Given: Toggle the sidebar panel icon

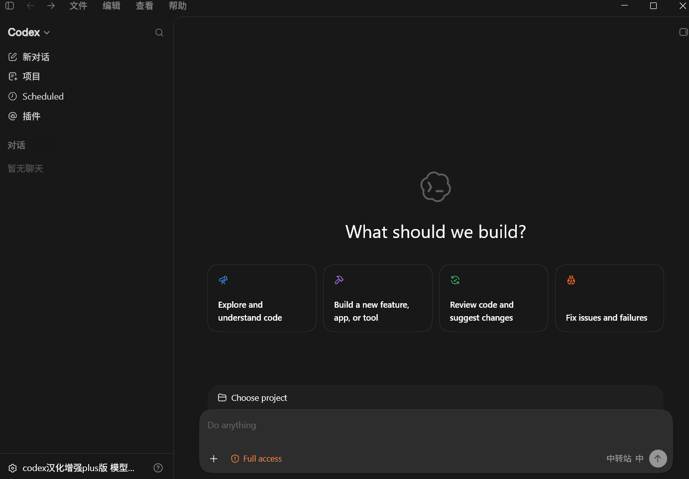Looking at the screenshot, I should (9, 6).
